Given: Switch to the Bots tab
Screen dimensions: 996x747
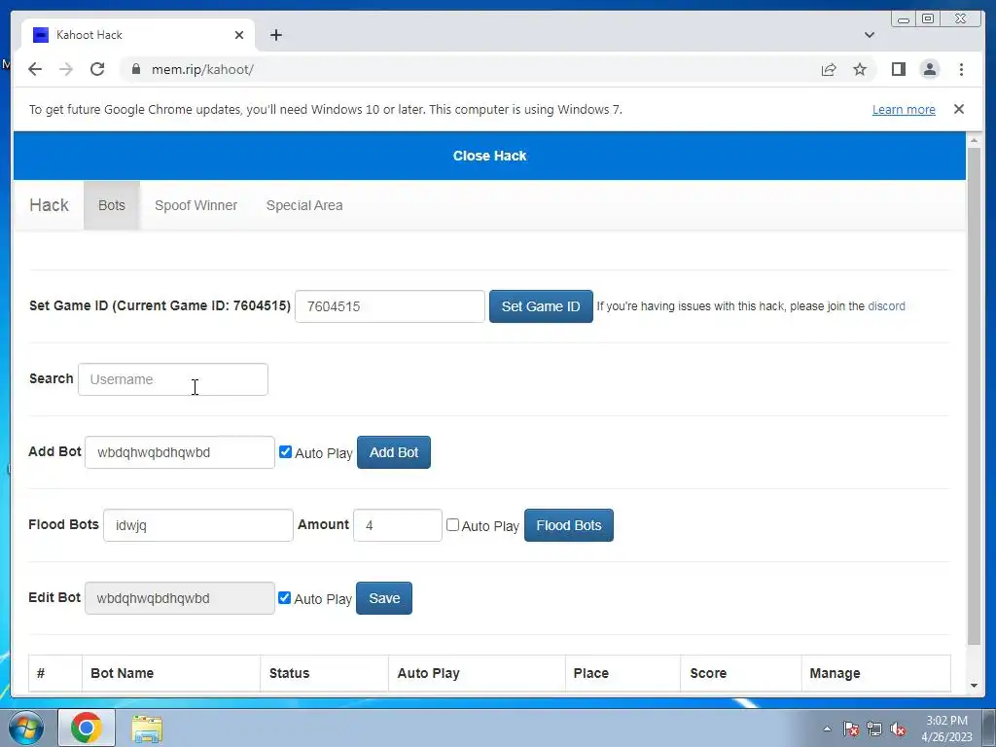Looking at the screenshot, I should [112, 205].
